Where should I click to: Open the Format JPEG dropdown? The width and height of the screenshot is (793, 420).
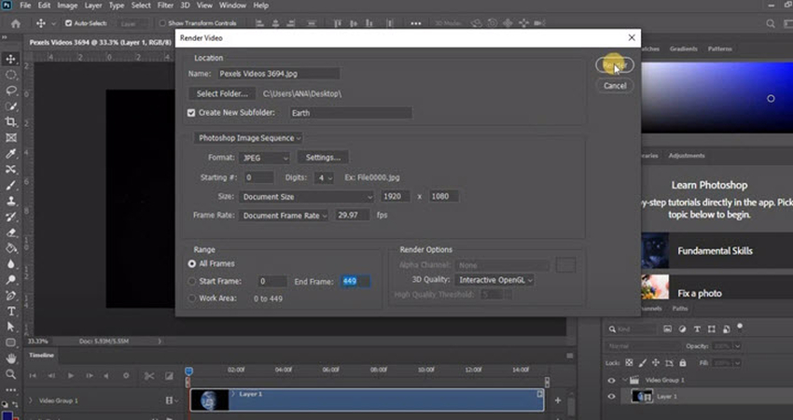pyautogui.click(x=265, y=158)
